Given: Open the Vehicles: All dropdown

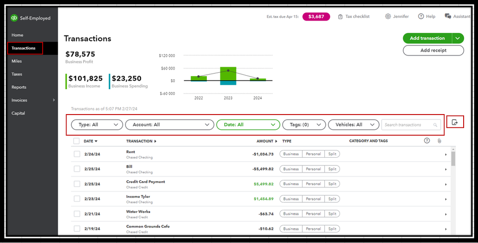Looking at the screenshot, I should click(x=353, y=125).
